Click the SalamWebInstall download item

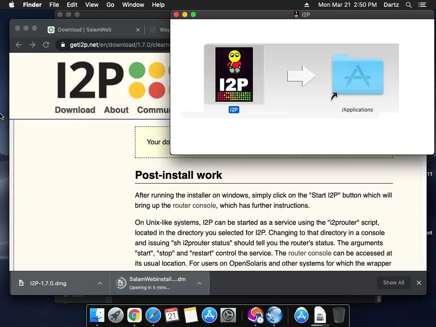point(160,283)
